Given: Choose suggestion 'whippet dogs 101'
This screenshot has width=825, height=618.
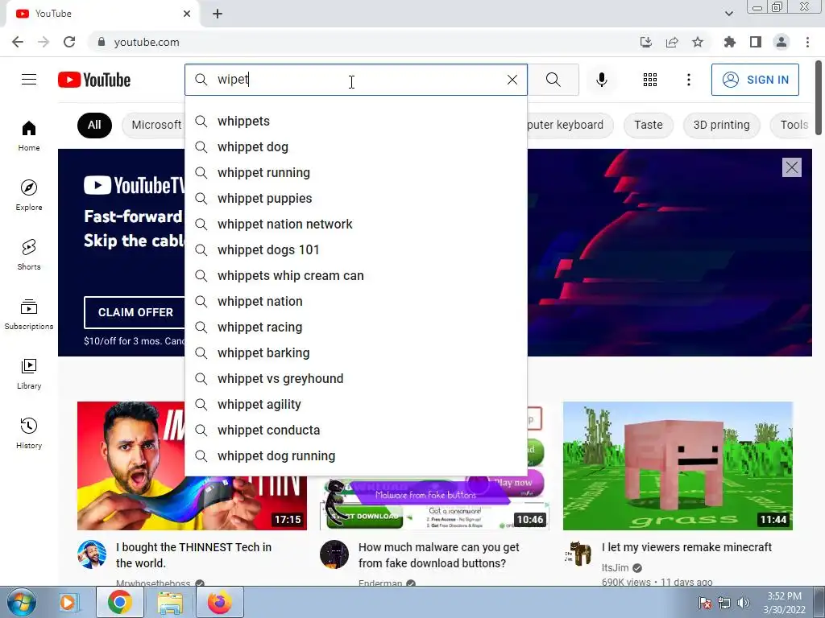Looking at the screenshot, I should pyautogui.click(x=355, y=249).
